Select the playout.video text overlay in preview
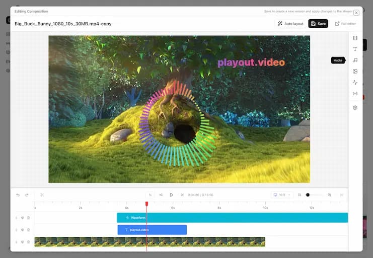Image resolution: width=373 pixels, height=258 pixels. 251,62
